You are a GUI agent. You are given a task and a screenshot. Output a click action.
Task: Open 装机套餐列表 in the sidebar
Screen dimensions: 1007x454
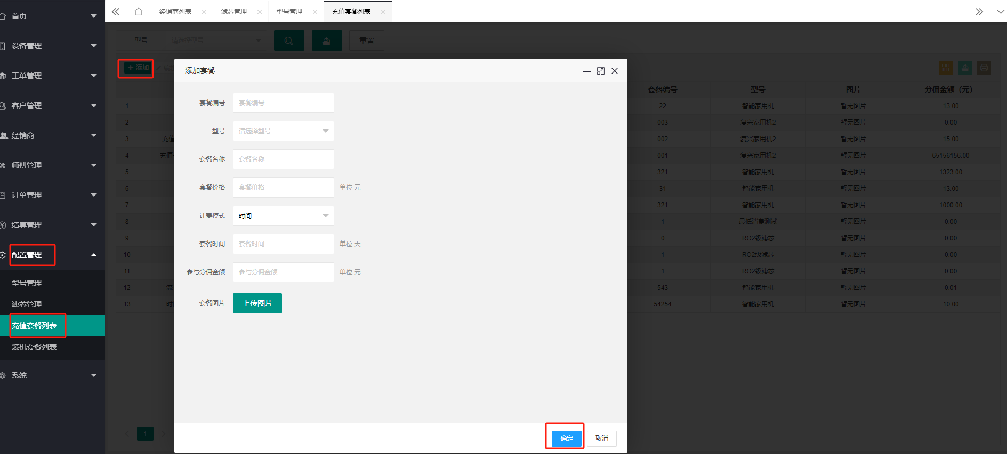[34, 347]
